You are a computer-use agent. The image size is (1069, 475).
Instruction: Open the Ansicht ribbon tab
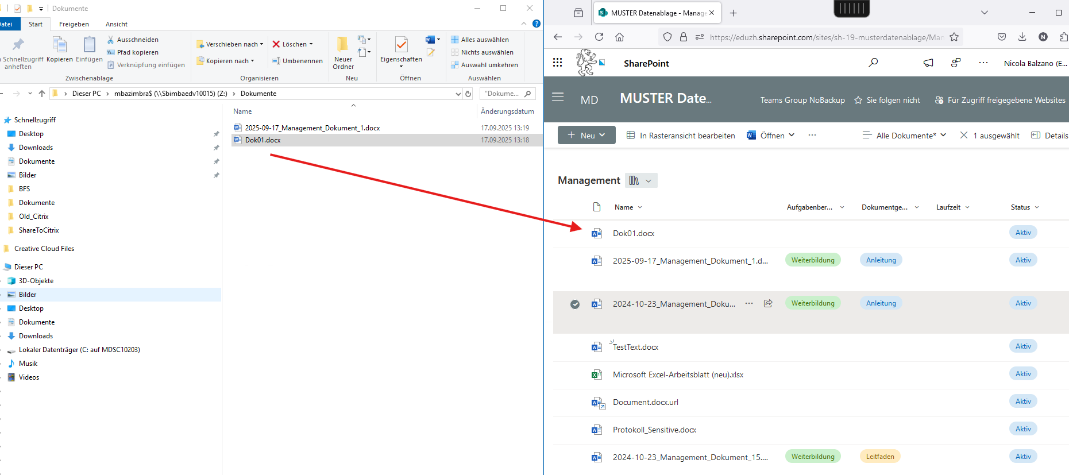(117, 24)
